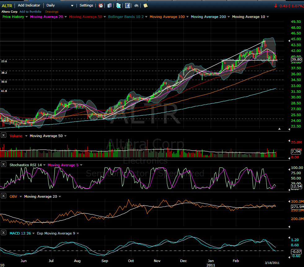Screen dimensions: 304x267
Task: Select the orange OBV label
Action: (x=13, y=196)
